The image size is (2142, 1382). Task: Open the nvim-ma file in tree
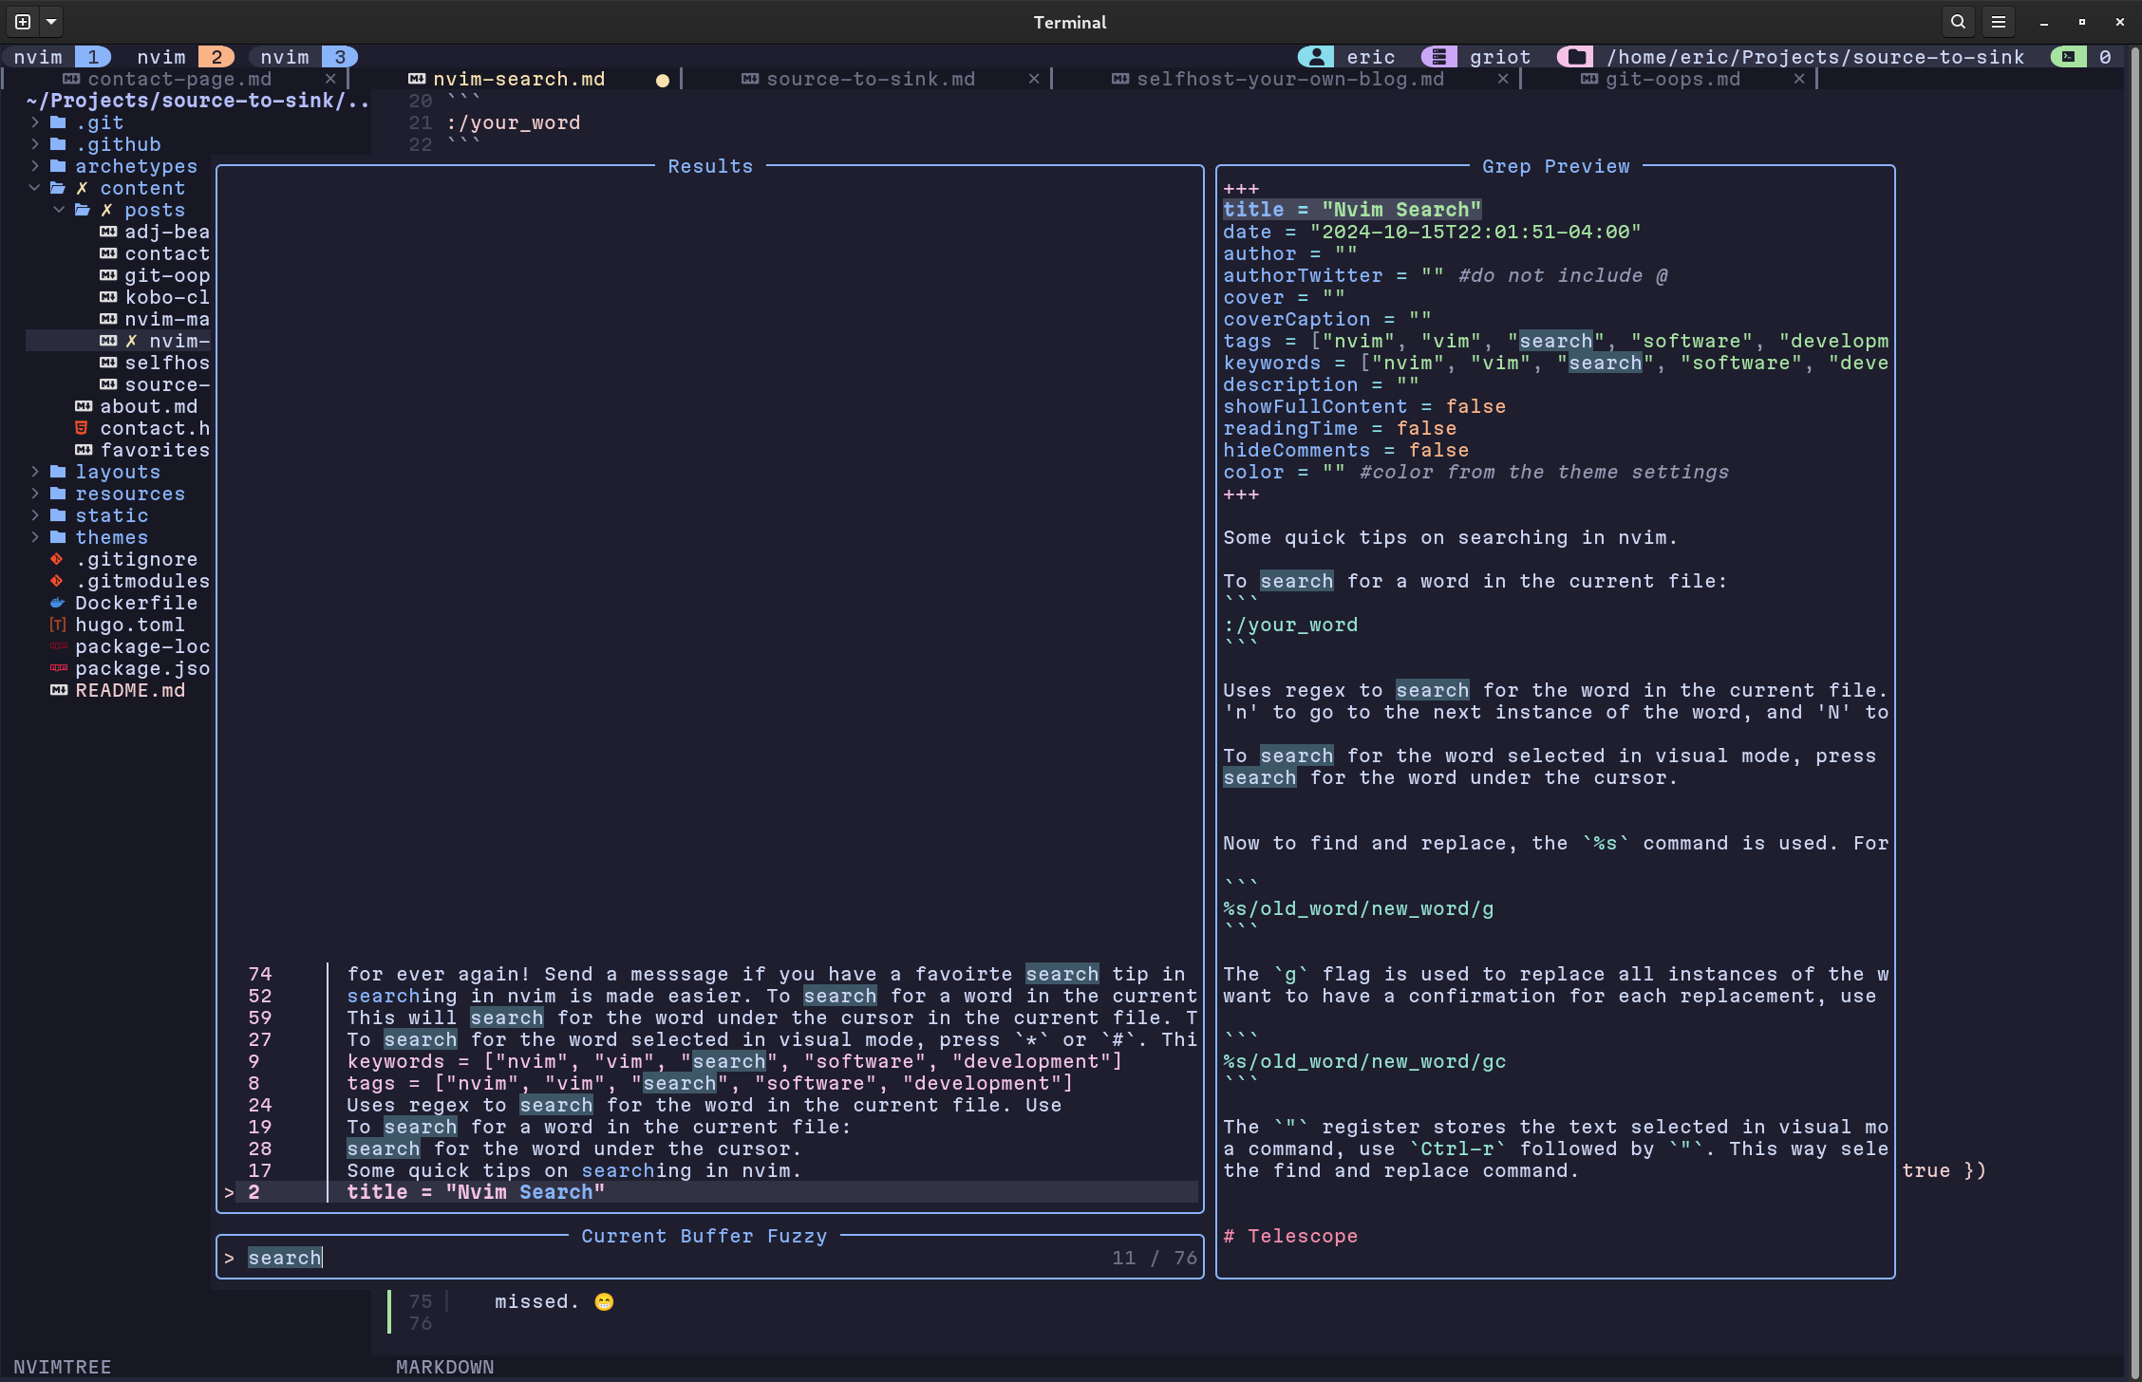point(166,319)
